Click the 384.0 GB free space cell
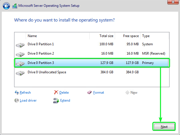The height and width of the screenshot is (135, 180). pos(132,72)
